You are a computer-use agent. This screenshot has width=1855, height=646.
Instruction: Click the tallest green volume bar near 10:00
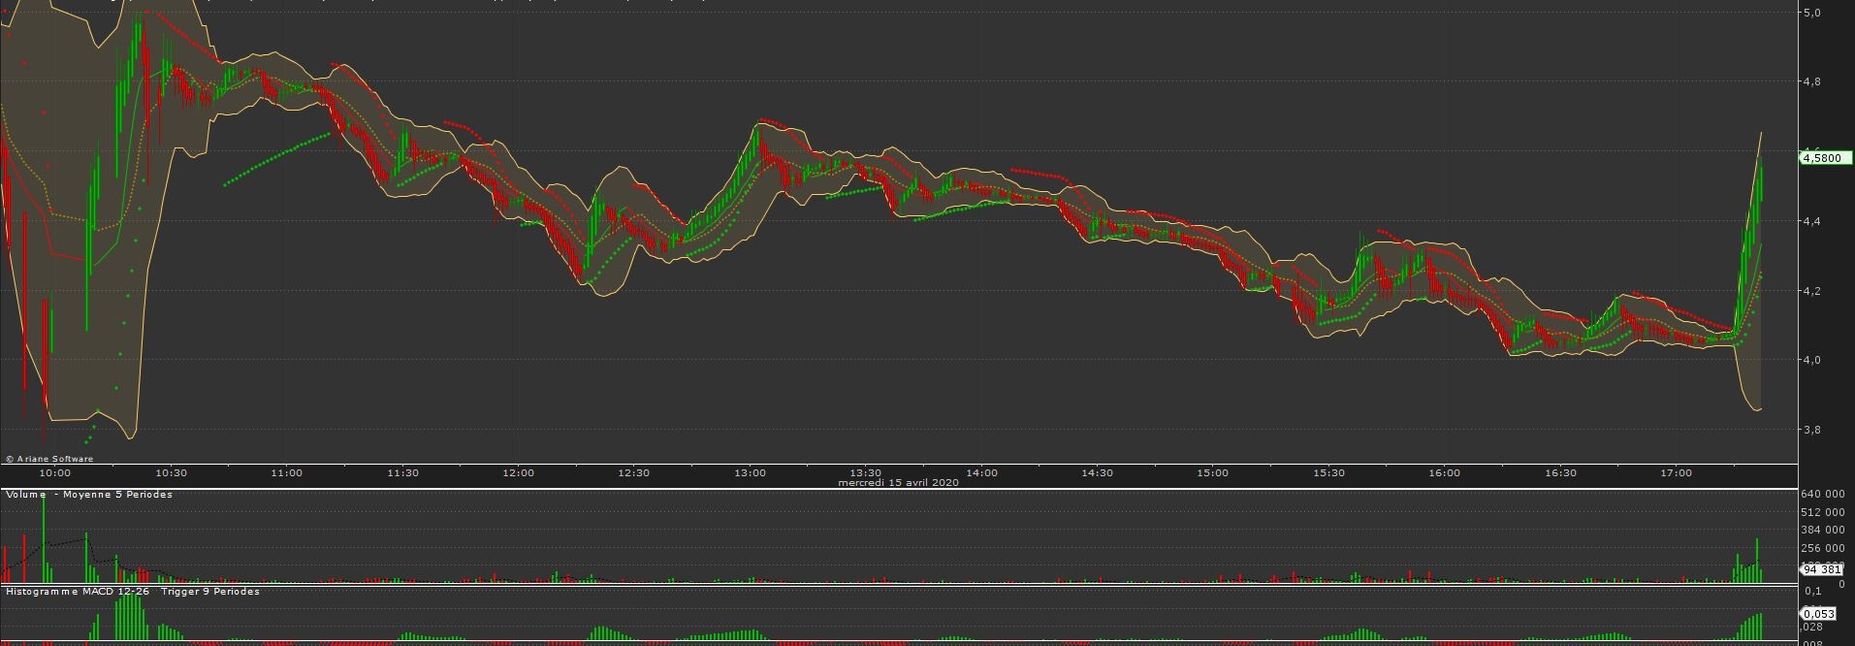point(44,538)
